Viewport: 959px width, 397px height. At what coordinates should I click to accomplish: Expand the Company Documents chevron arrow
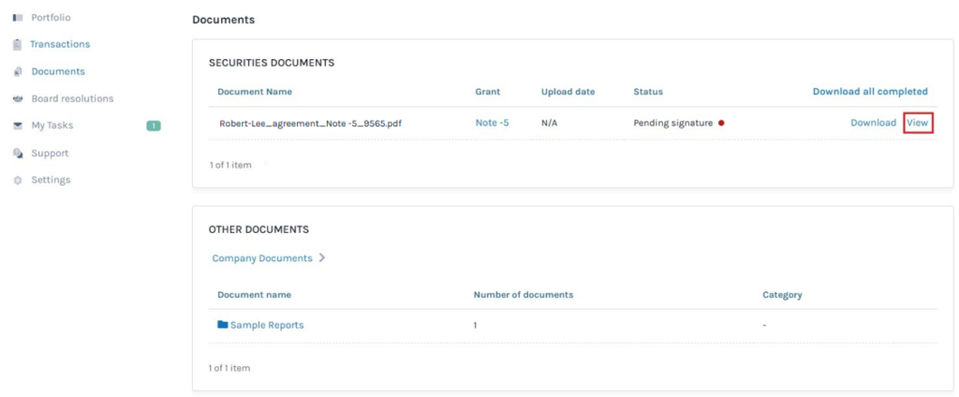(x=322, y=257)
